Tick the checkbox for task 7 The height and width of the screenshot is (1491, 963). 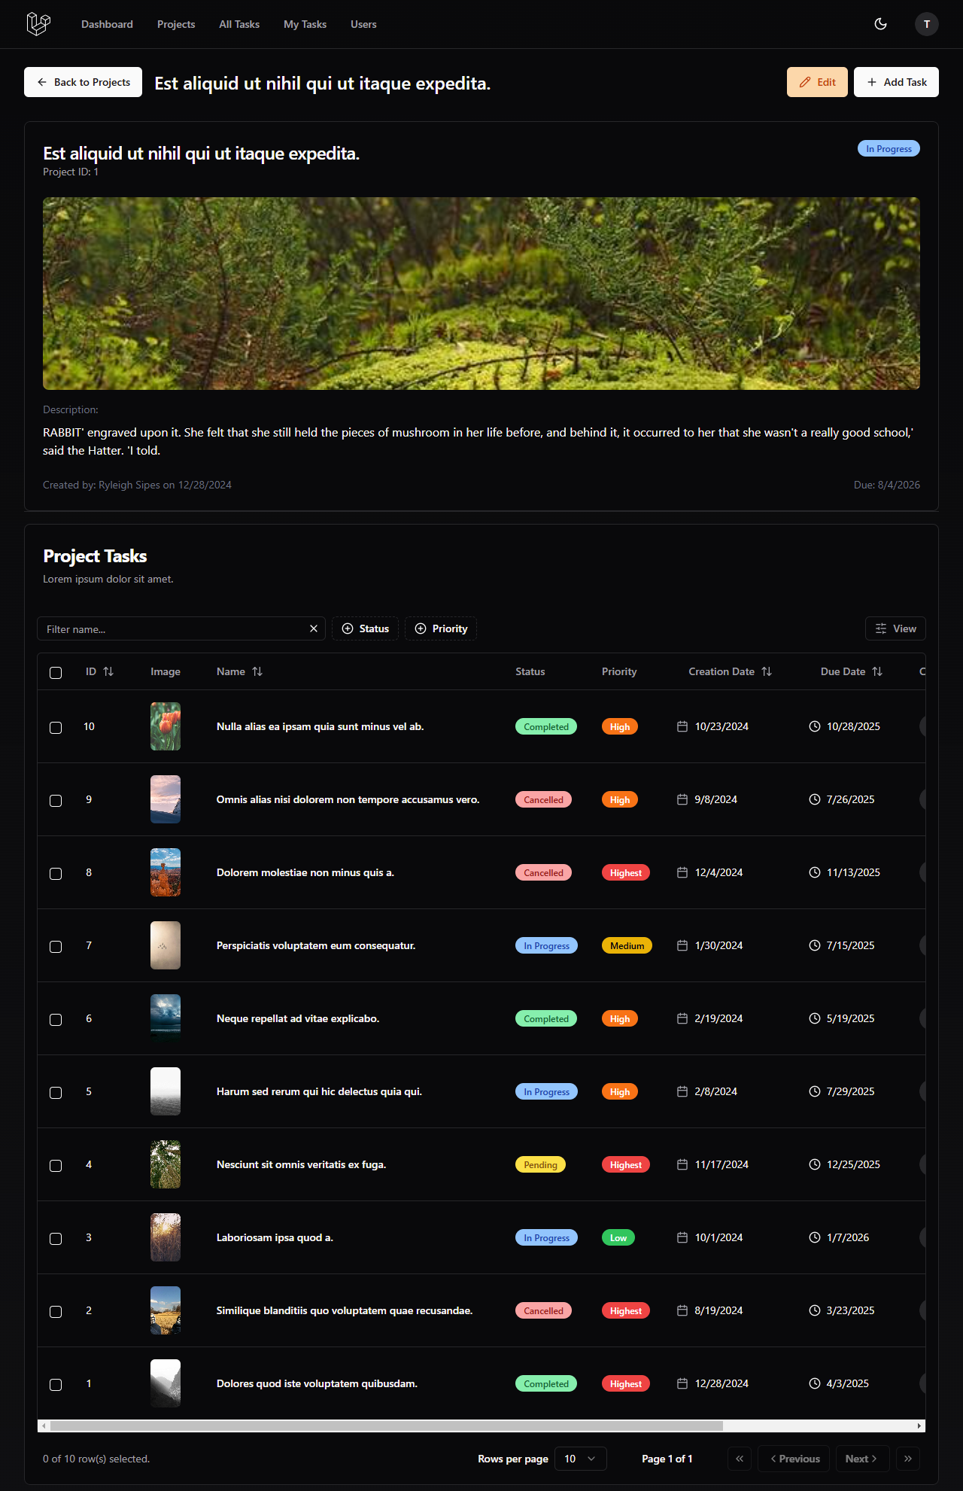tap(56, 946)
